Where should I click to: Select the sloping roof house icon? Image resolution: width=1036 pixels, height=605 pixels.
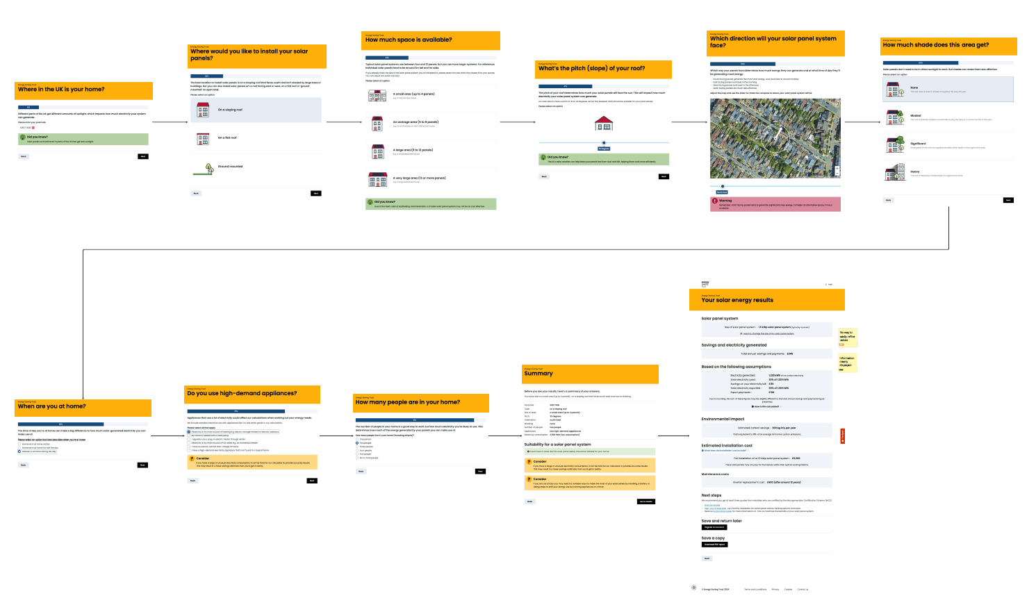[x=203, y=110]
